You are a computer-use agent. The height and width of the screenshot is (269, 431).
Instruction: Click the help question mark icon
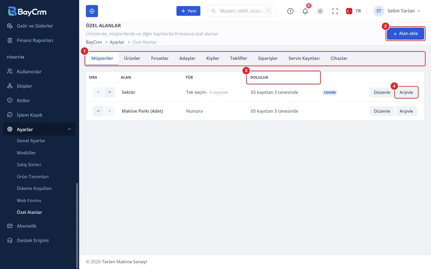click(x=290, y=11)
